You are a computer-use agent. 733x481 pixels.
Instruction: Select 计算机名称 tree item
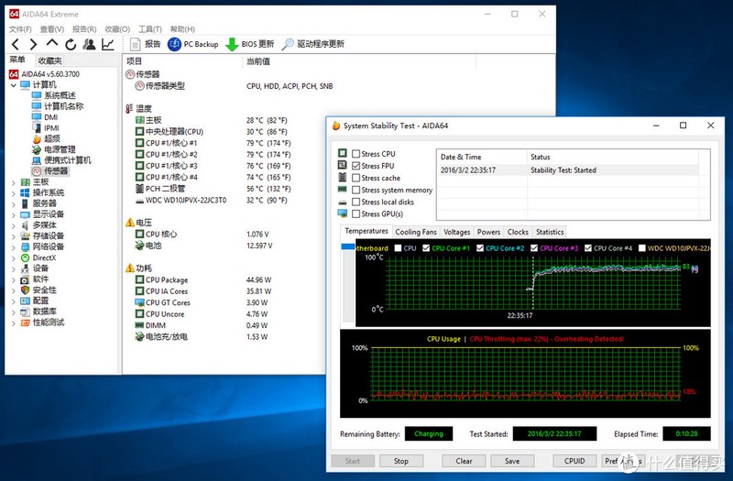(63, 106)
